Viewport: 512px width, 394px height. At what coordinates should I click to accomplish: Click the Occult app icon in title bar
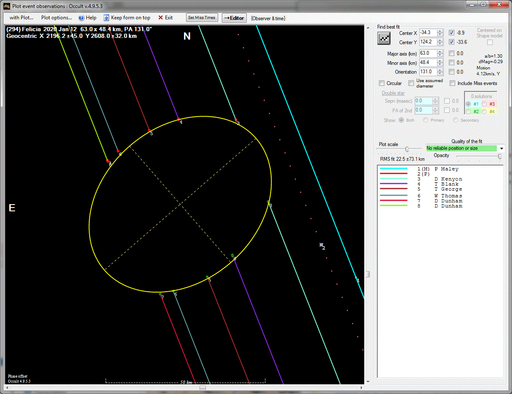click(7, 5)
